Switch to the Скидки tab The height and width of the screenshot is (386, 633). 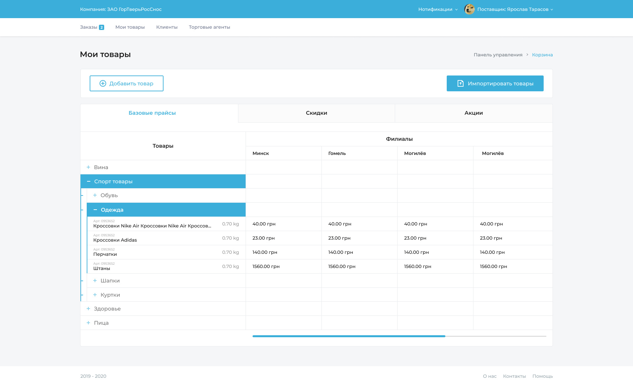316,113
